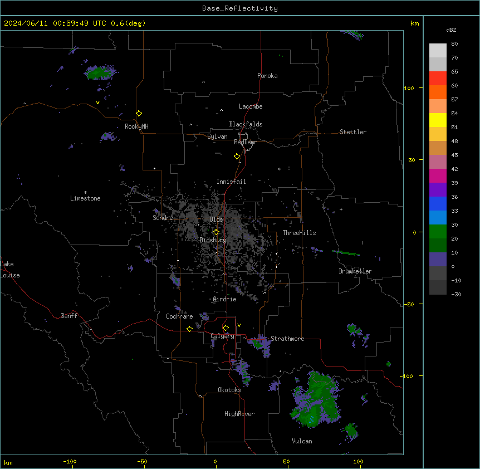The height and width of the screenshot is (469, 480).
Task: Click the Sundre label
Action: click(x=163, y=218)
